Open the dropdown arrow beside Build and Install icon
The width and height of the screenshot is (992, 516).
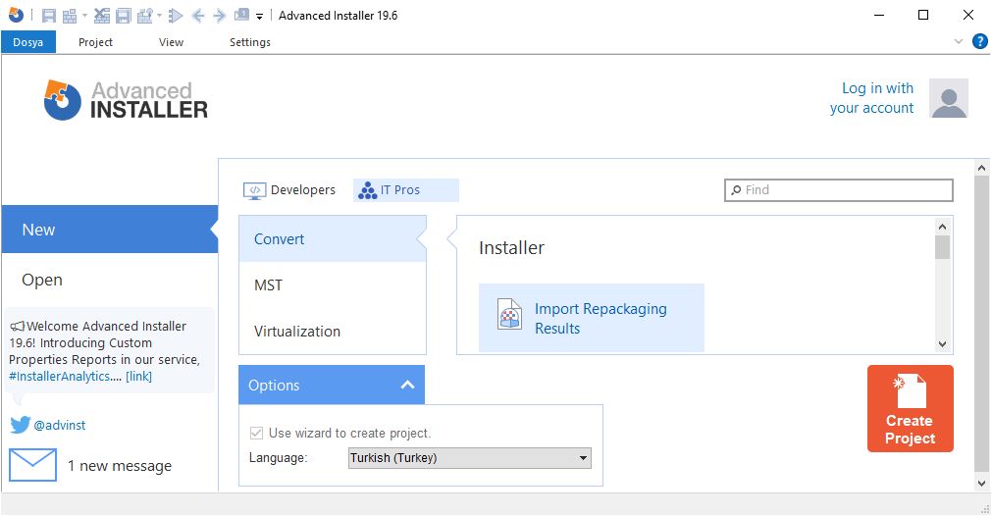tap(159, 16)
